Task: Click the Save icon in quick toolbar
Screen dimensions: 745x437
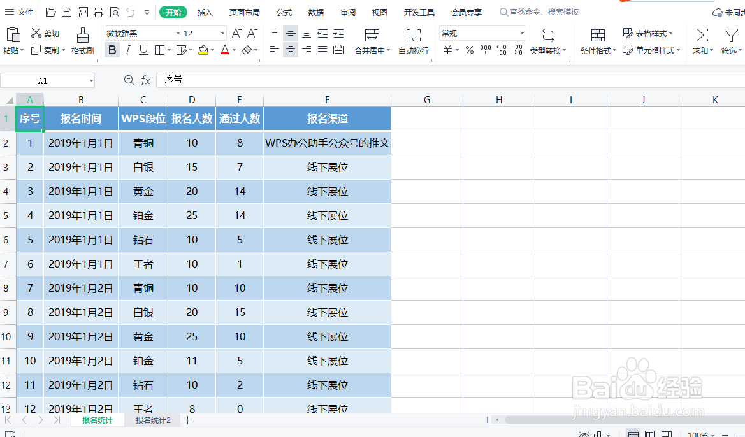Action: [x=66, y=12]
